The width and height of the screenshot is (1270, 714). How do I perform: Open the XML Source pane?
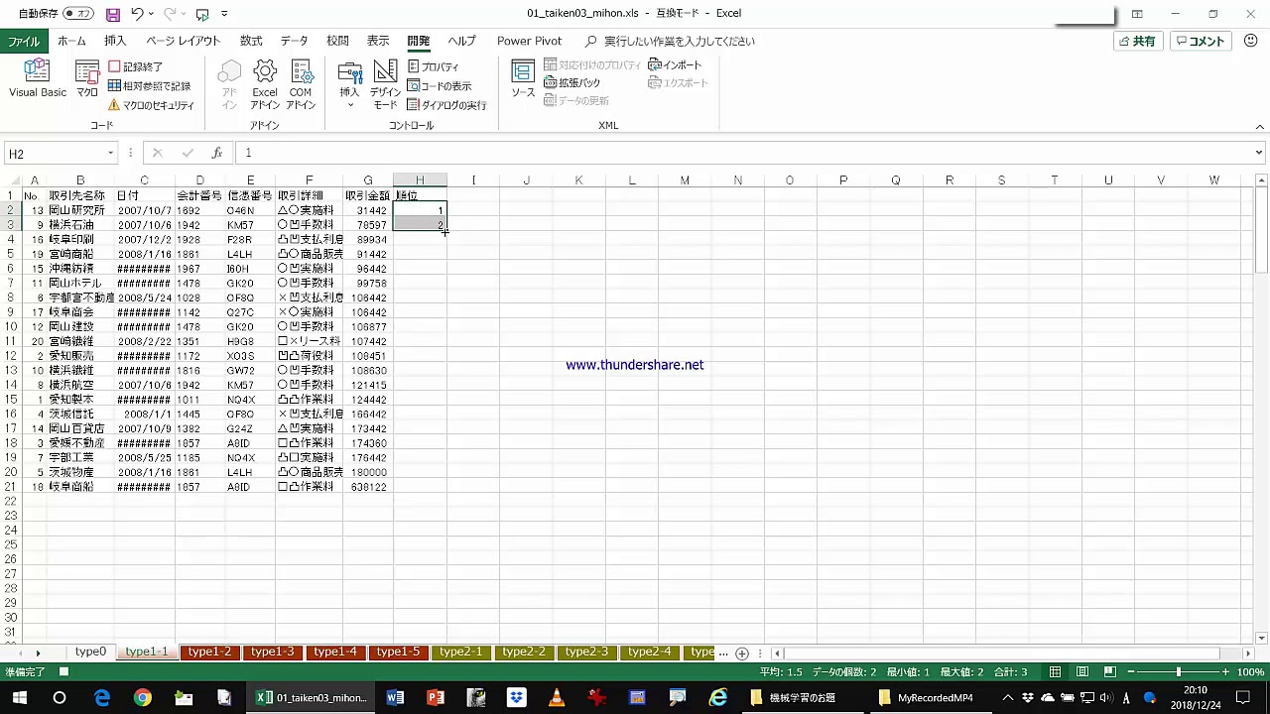[523, 79]
